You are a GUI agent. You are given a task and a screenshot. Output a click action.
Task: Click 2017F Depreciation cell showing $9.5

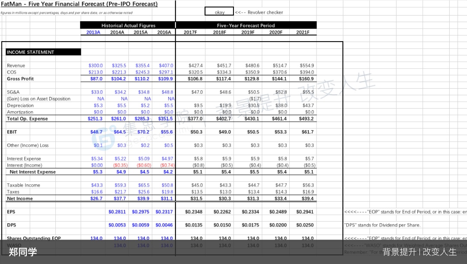(198, 106)
